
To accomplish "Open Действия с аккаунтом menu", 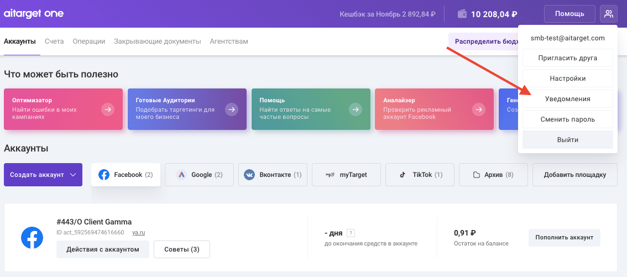I will [103, 249].
